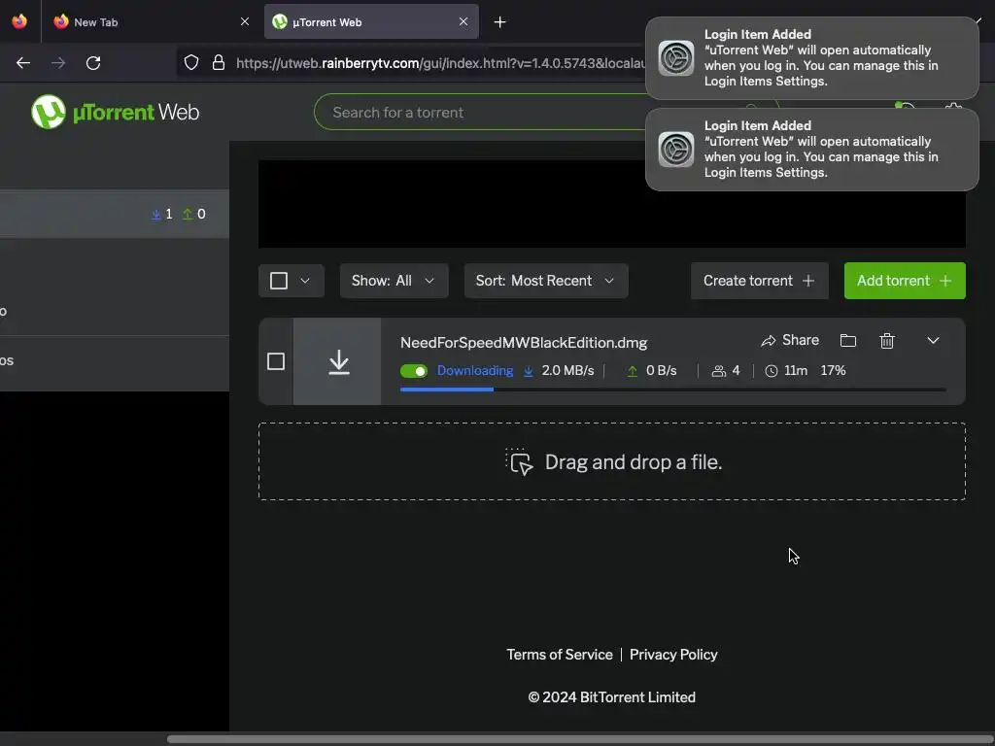Click the drag and drop file icon
995x746 pixels.
519,461
